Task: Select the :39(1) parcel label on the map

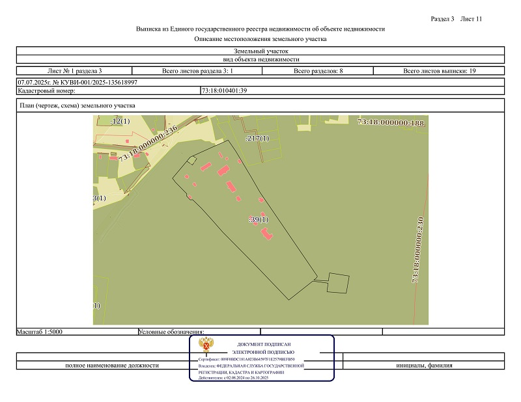Action: click(x=259, y=220)
